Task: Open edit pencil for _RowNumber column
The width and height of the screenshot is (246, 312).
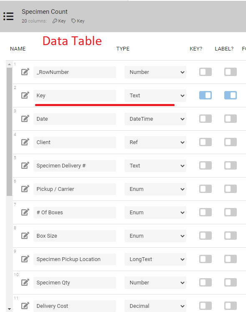Action: [25, 72]
